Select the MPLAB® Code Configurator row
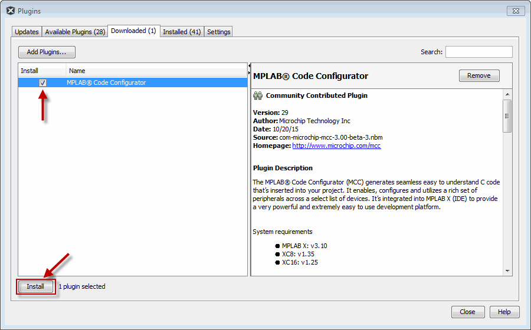This screenshot has width=531, height=330. 106,83
